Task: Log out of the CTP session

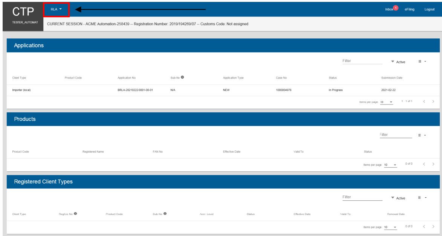Action: pos(429,9)
